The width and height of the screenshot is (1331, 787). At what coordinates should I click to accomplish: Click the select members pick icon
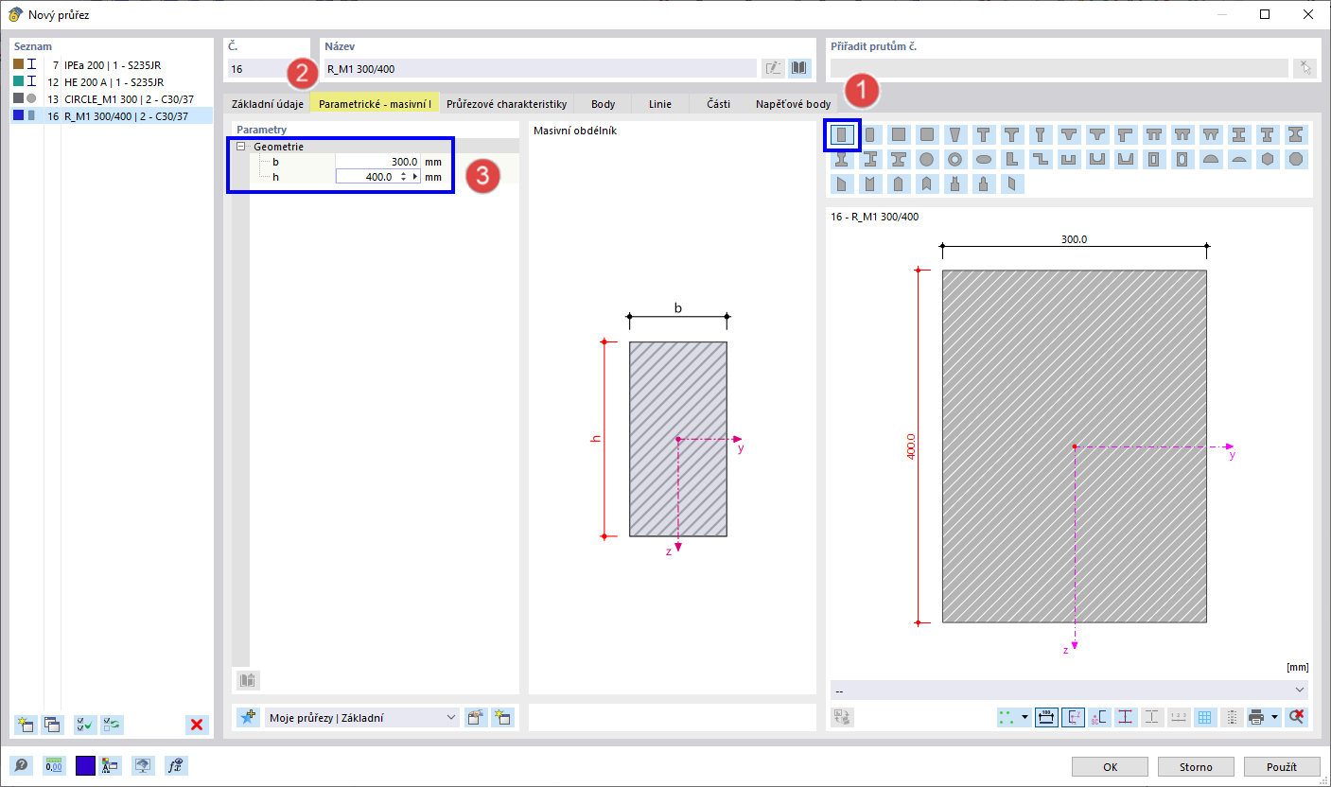point(1304,68)
